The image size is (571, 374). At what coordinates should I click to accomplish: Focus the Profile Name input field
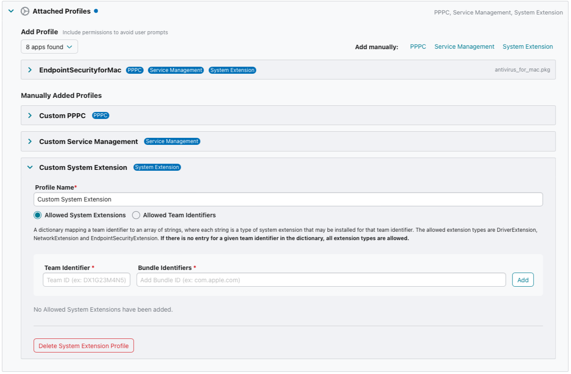(x=288, y=199)
